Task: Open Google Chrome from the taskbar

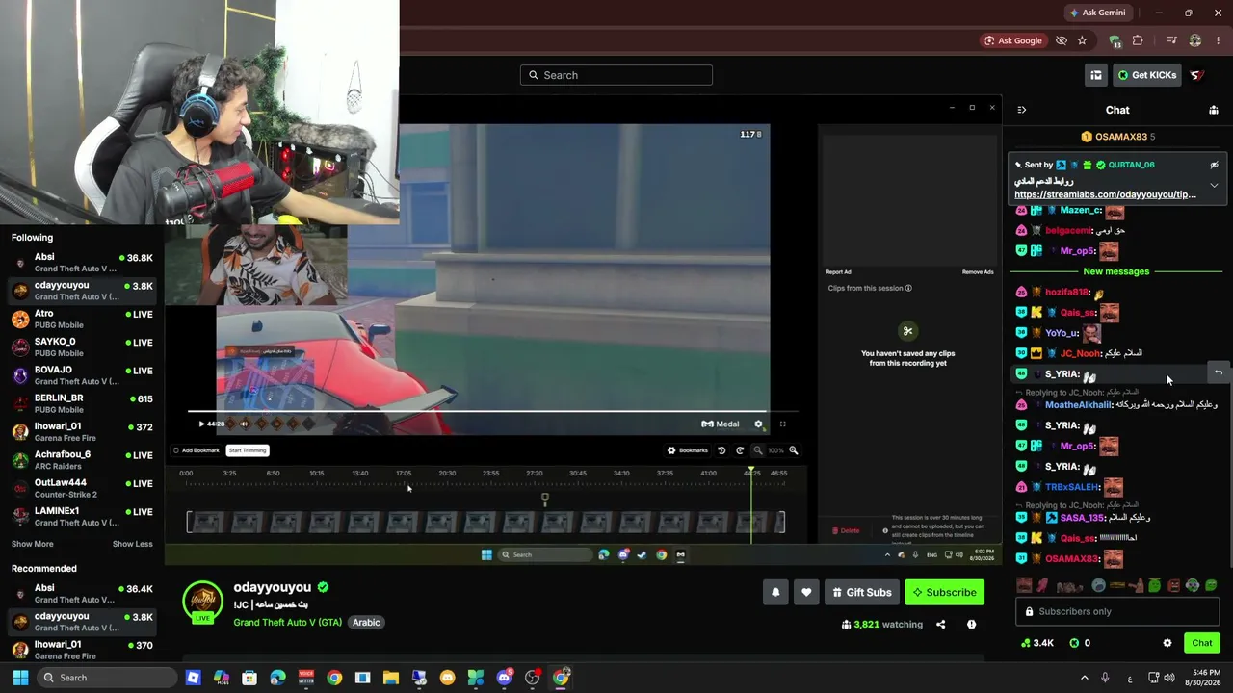Action: pos(334,678)
